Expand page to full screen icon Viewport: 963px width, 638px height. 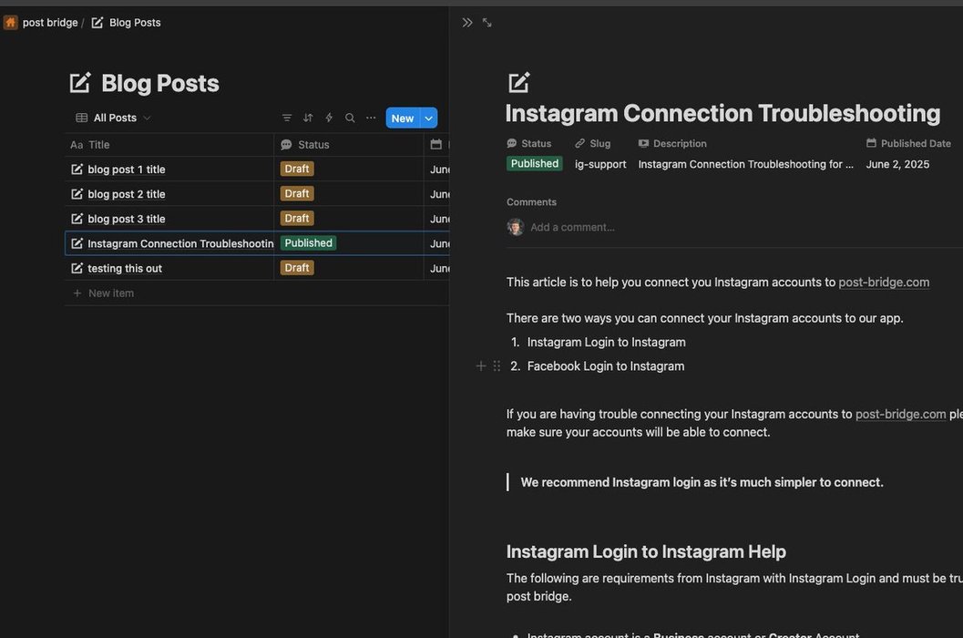[487, 23]
